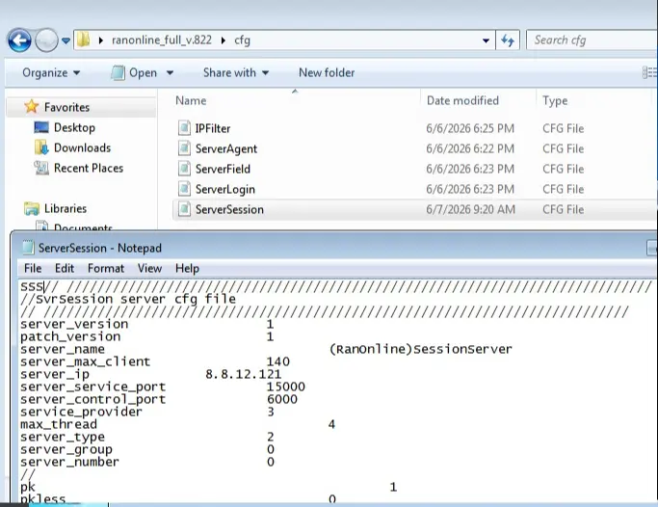Select the ServerAgent file name
Screen dimensions: 658x507
226,148
